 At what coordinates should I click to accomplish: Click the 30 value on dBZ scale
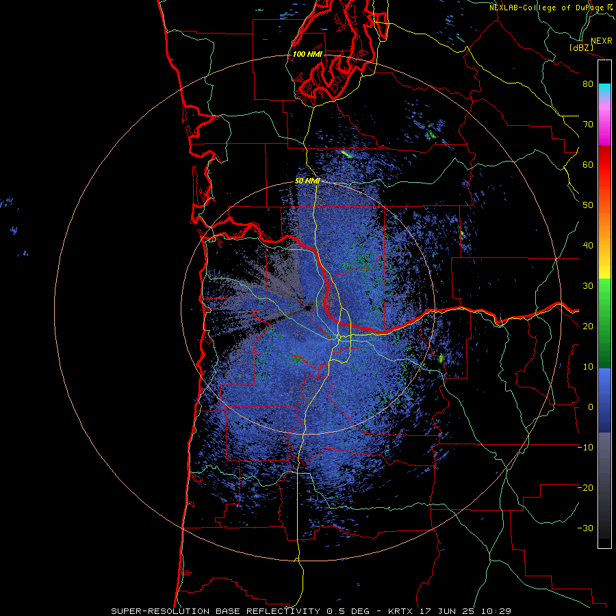coord(588,286)
